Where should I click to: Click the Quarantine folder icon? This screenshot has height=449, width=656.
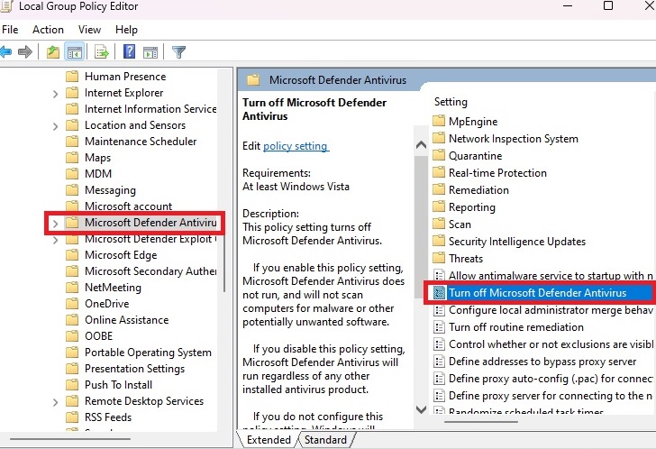(439, 156)
